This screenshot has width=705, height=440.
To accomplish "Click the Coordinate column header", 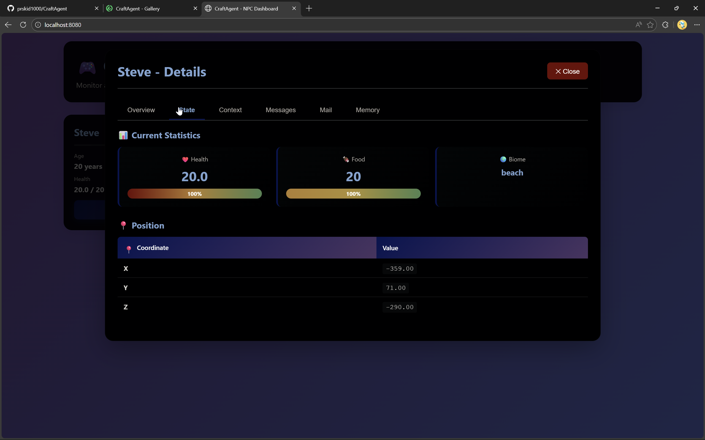I will (247, 248).
